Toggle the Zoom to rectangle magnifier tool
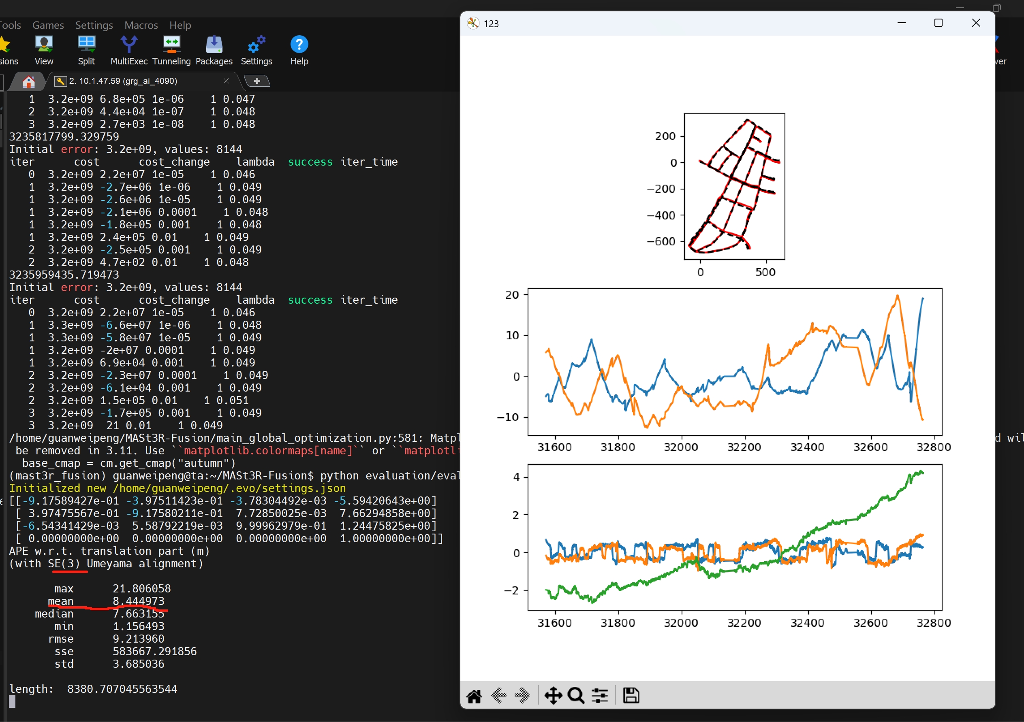The width and height of the screenshot is (1024, 722). click(576, 695)
